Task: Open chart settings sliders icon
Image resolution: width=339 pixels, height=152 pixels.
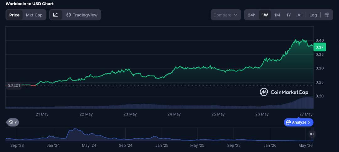Action: (327, 15)
